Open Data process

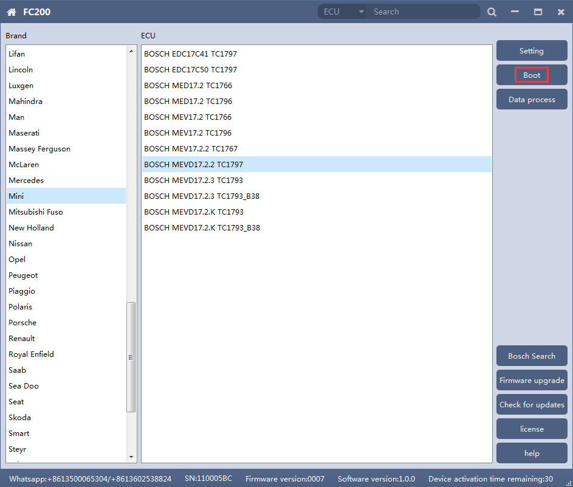[532, 100]
